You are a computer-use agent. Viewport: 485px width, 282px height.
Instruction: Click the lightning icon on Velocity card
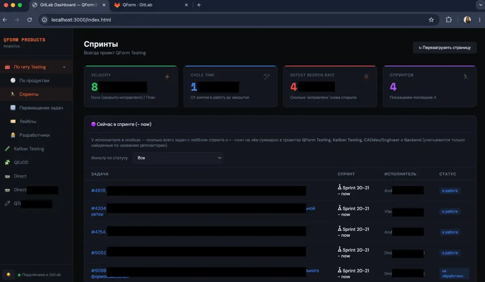(x=167, y=77)
